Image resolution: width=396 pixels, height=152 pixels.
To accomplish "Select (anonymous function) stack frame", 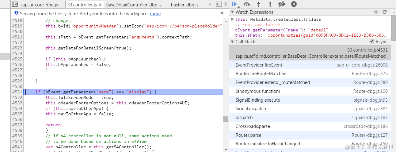I will pyautogui.click(x=310, y=91).
